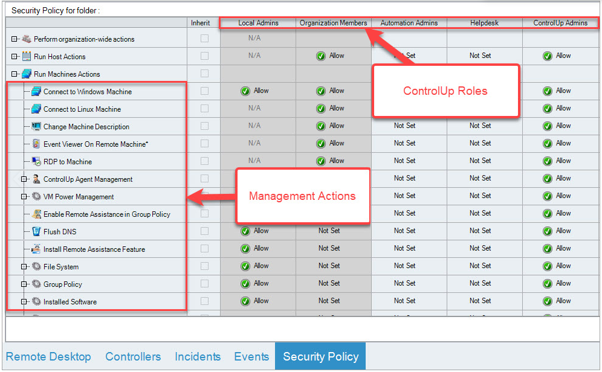Image resolution: width=602 pixels, height=372 pixels.
Task: Switch to the Remote Desktop tab
Action: click(x=48, y=356)
